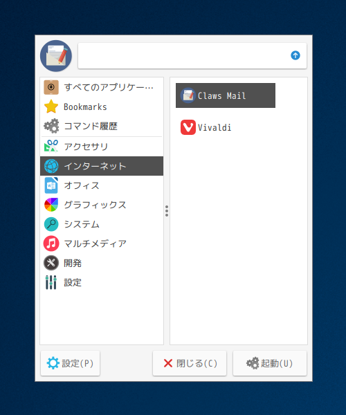346x415 pixels.
Task: Select the グラフィックス category label
Action: pos(95,205)
